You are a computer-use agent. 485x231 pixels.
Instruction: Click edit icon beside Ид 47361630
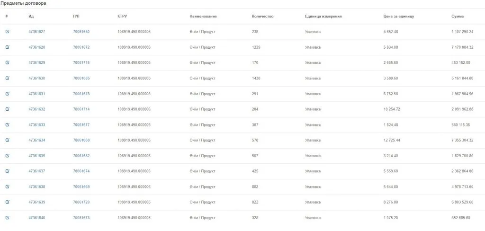coord(7,78)
